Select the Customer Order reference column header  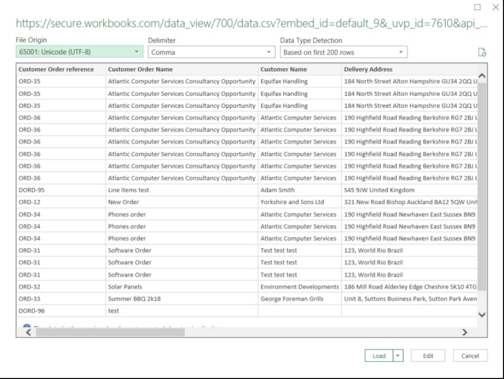point(57,69)
